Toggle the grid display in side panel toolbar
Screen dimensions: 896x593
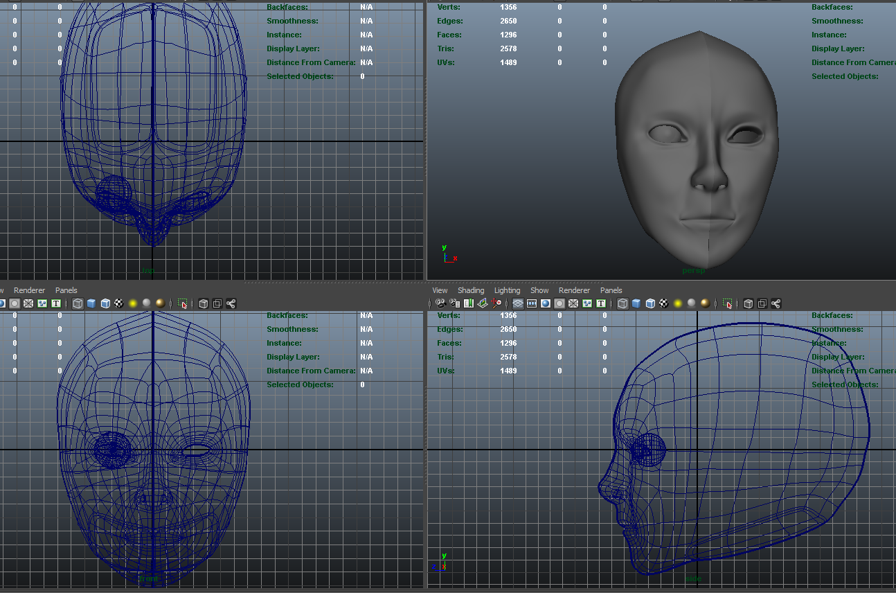(x=517, y=303)
